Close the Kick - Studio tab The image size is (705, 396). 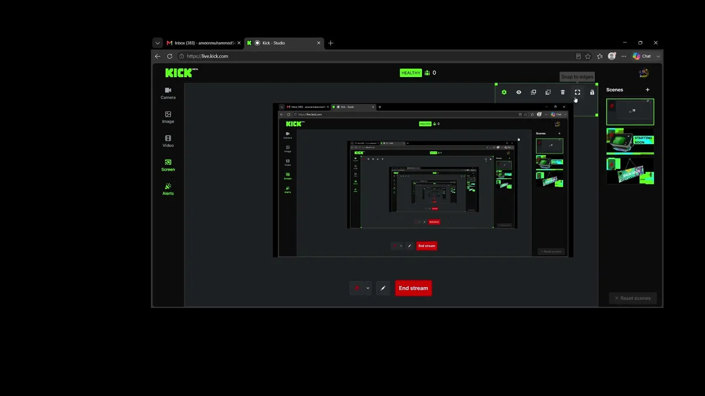pyautogui.click(x=319, y=43)
